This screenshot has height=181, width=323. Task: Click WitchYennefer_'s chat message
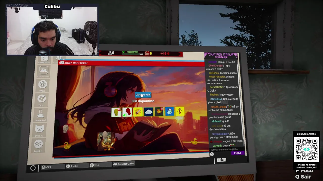point(221,80)
